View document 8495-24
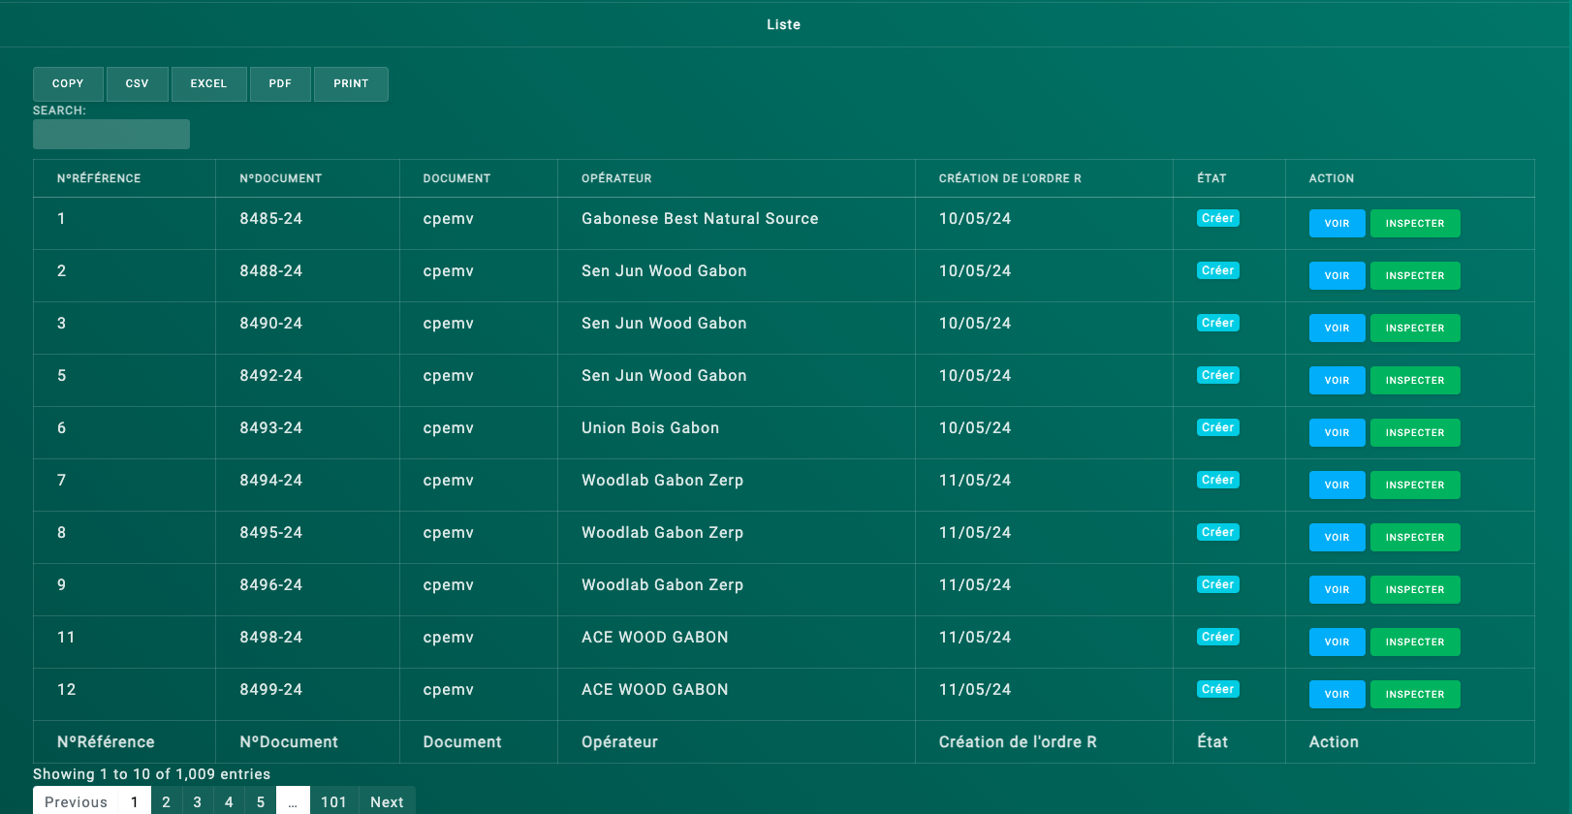1572x814 pixels. (1337, 538)
